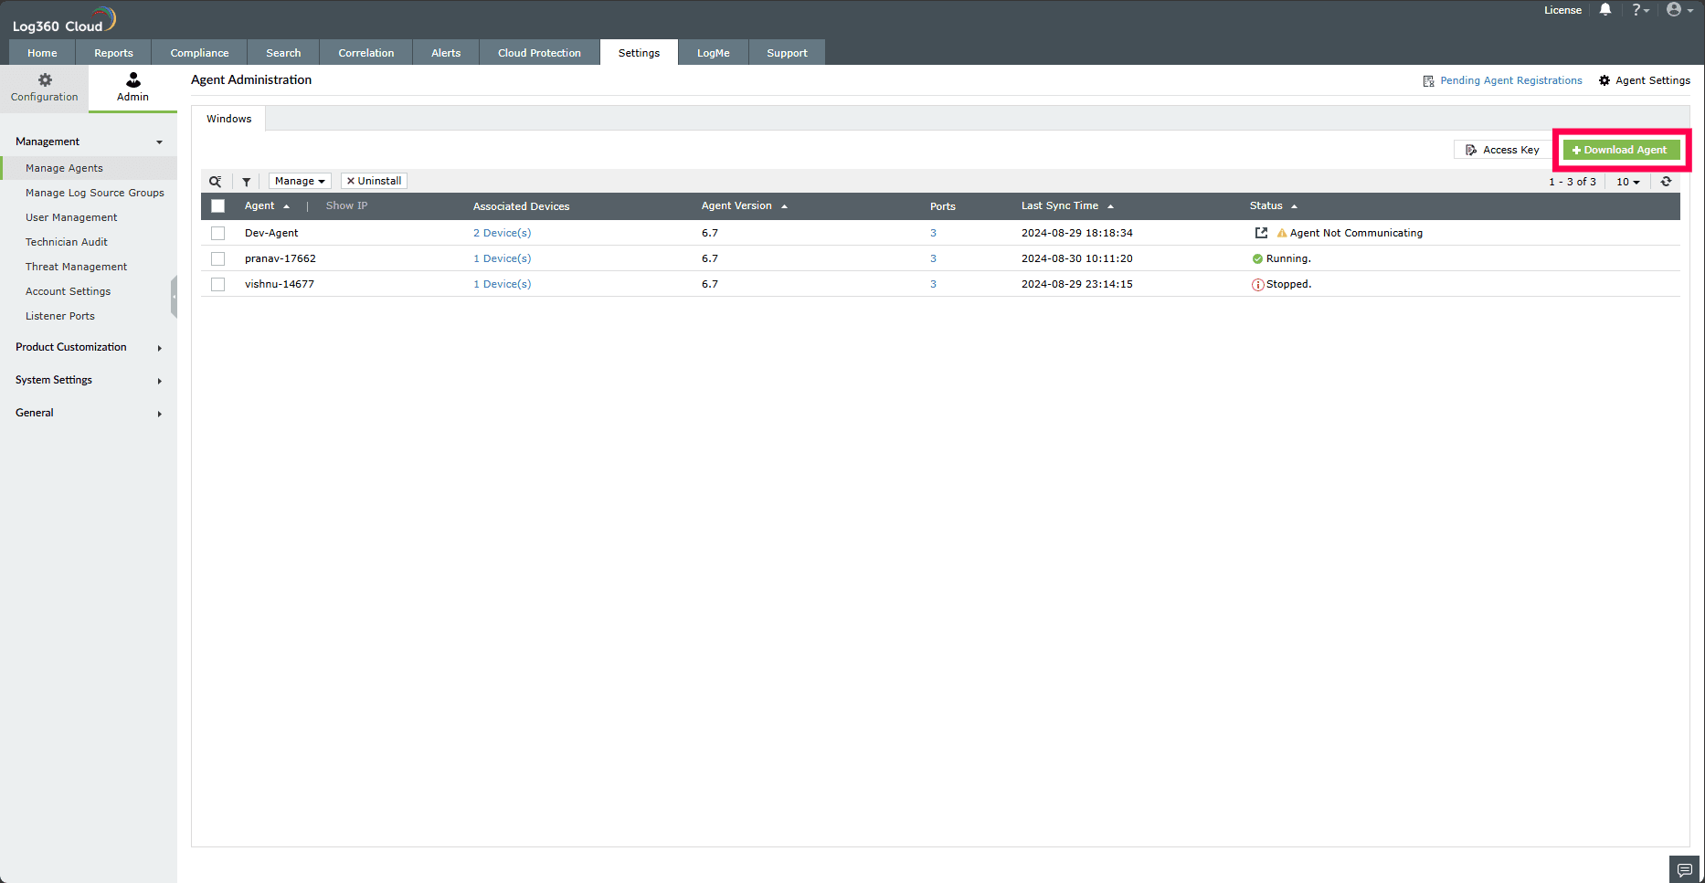Sort by Agent column arrow
The image size is (1705, 883).
(x=286, y=206)
